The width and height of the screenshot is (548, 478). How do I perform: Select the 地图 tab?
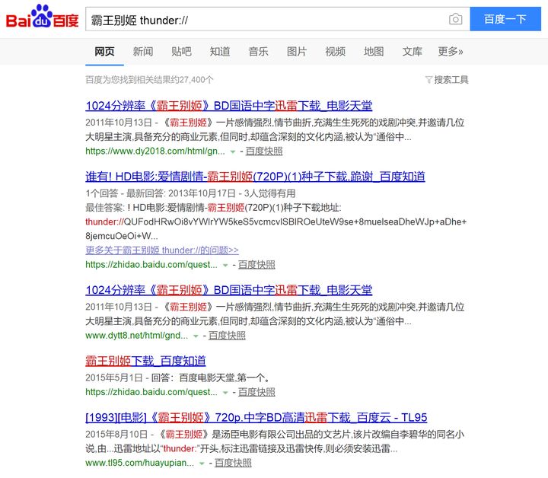click(374, 51)
